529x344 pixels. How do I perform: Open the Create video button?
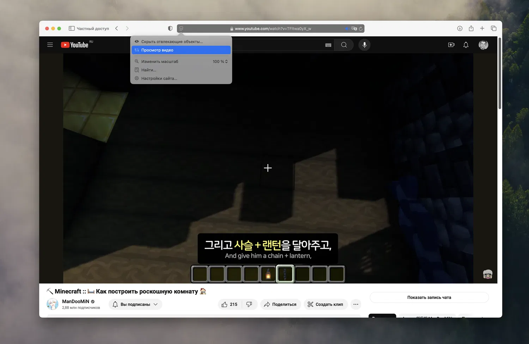coord(451,45)
